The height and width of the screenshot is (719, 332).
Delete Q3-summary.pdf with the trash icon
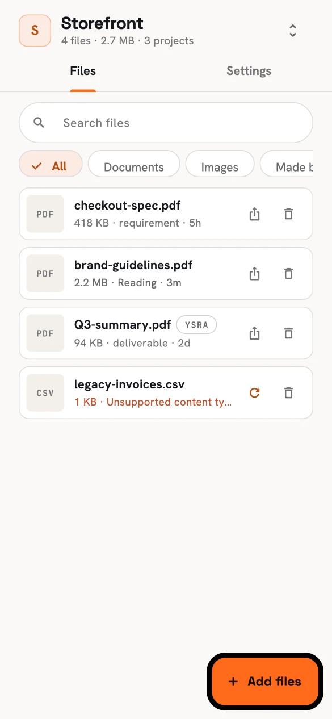point(288,333)
